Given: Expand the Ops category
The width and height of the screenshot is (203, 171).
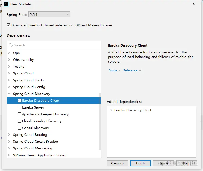Looking at the screenshot, I should (x=9, y=53).
